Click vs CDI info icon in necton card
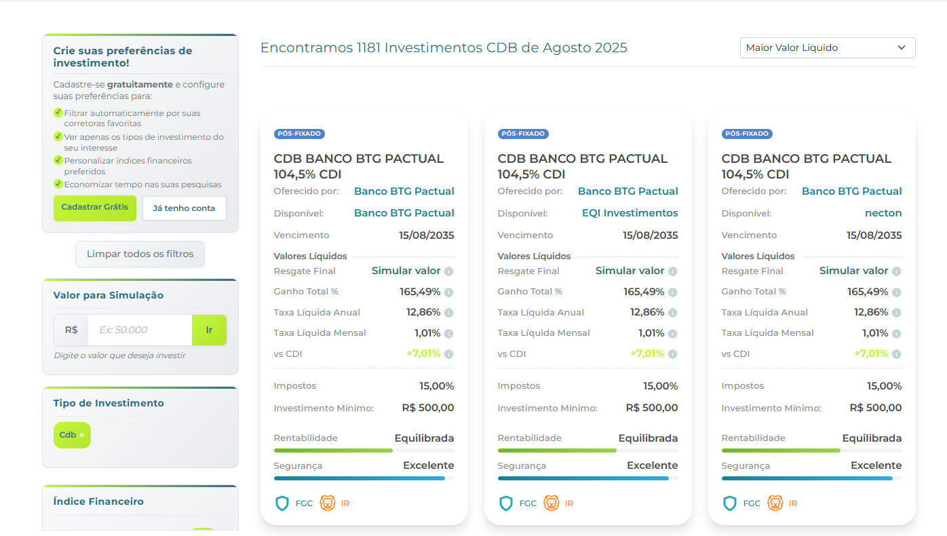 tap(896, 354)
